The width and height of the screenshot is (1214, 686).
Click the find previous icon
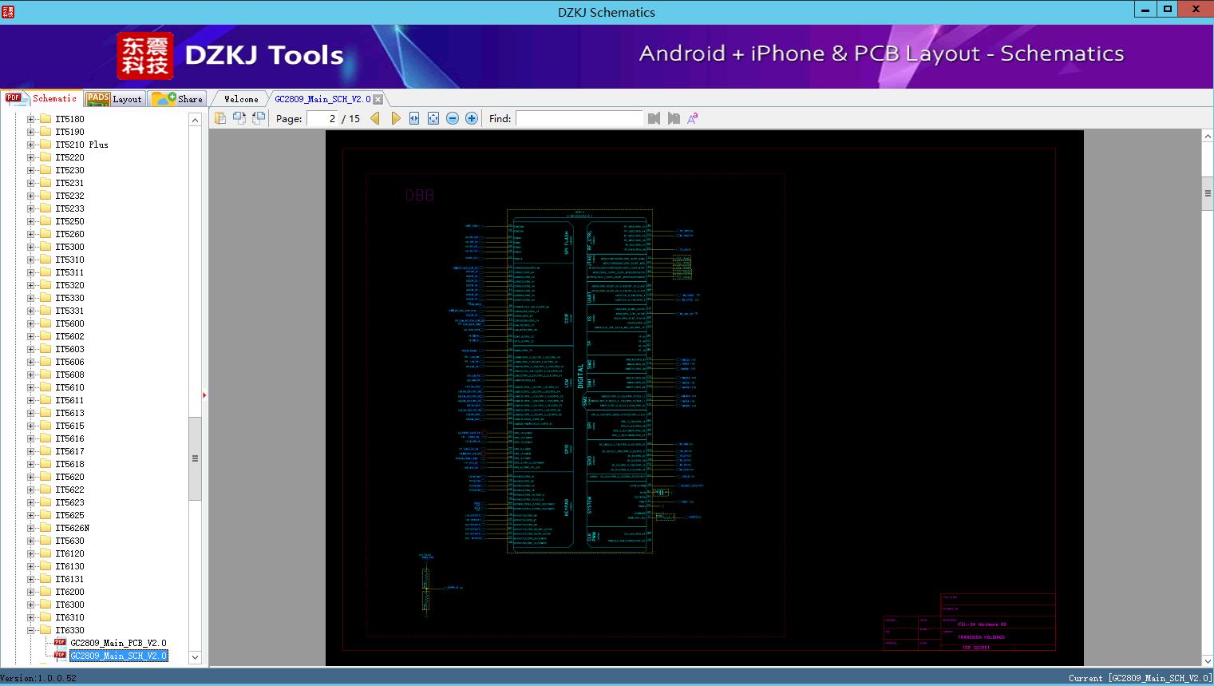654,118
